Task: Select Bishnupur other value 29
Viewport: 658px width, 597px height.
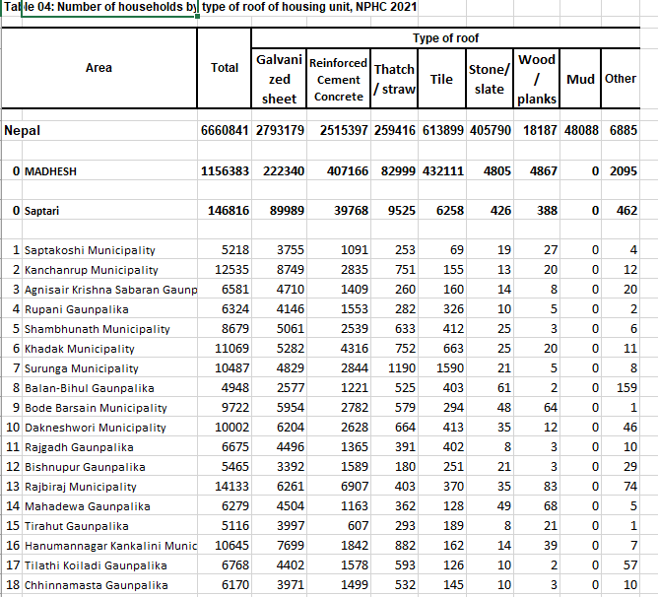Action: [621, 467]
